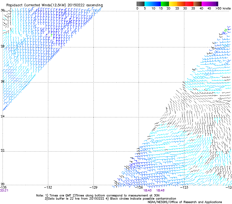This screenshot has height=204, width=232.
Task: Click the note about the 22 hrs data buffer
Action: click(x=75, y=199)
